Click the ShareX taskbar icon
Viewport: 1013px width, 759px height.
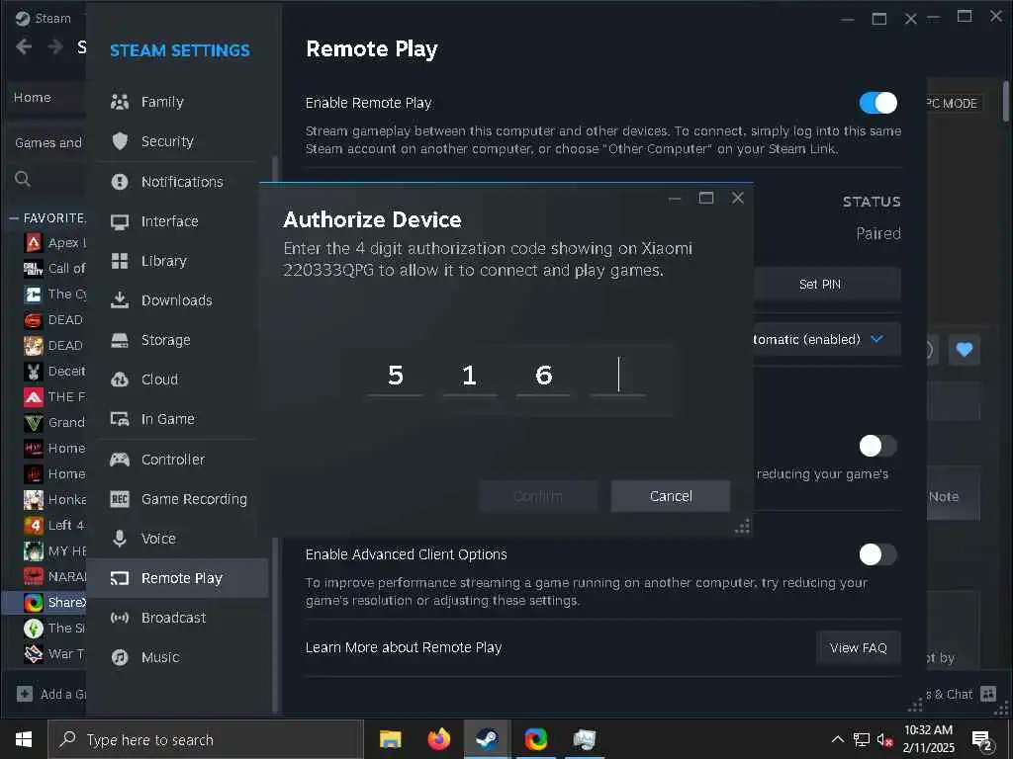535,739
